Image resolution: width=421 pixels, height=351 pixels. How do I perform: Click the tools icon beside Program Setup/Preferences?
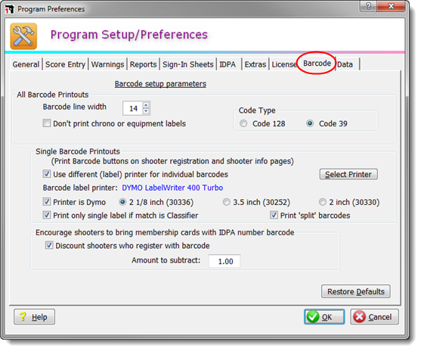23,36
